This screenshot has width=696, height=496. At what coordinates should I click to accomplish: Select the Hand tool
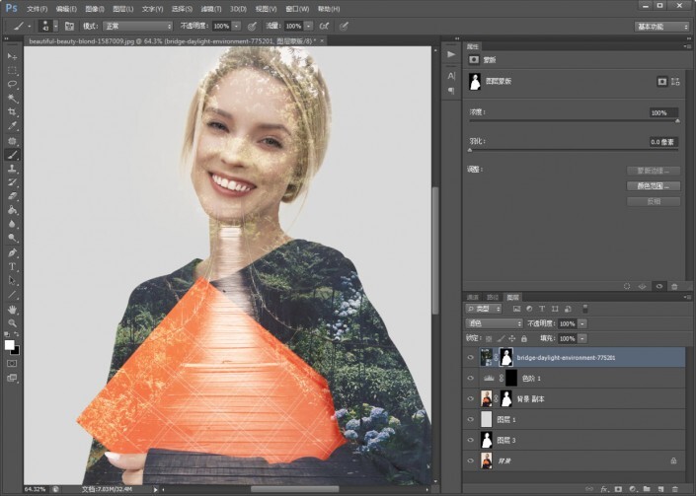click(13, 309)
